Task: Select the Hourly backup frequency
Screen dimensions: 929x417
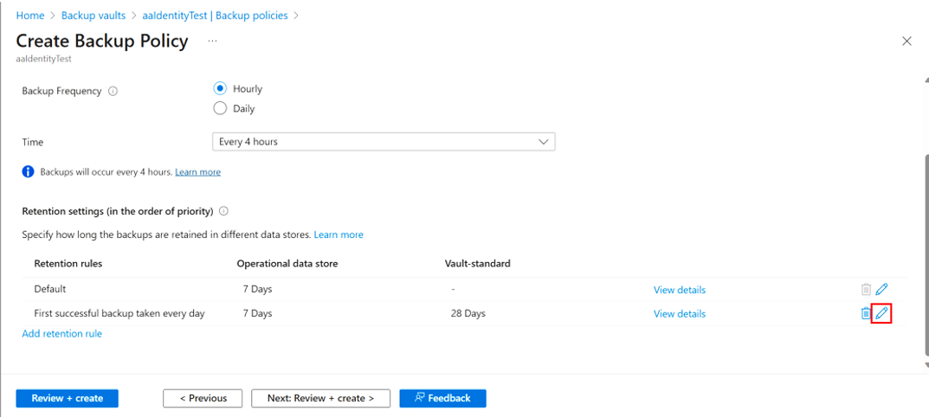Action: tap(220, 89)
